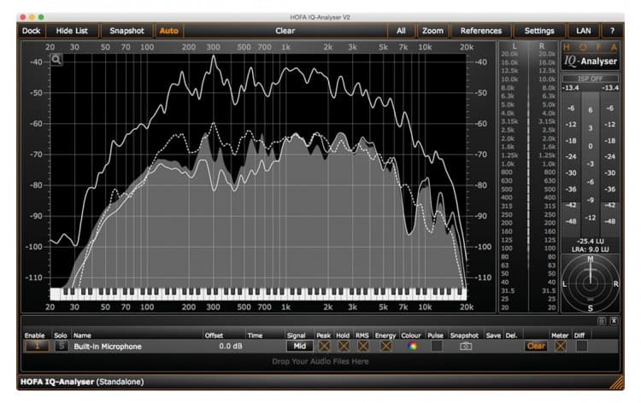The height and width of the screenshot is (403, 641).
Task: Click the stereo correlation goniometer display
Action: click(591, 283)
